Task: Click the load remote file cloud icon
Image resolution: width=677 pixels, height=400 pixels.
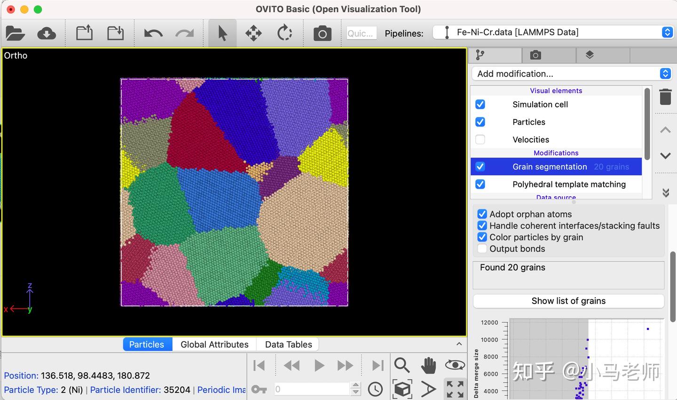Action: (47, 33)
